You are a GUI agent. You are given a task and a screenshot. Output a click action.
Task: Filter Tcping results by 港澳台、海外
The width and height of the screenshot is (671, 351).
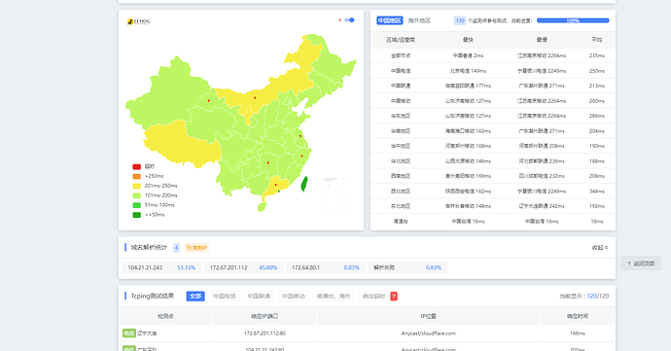pyautogui.click(x=334, y=297)
